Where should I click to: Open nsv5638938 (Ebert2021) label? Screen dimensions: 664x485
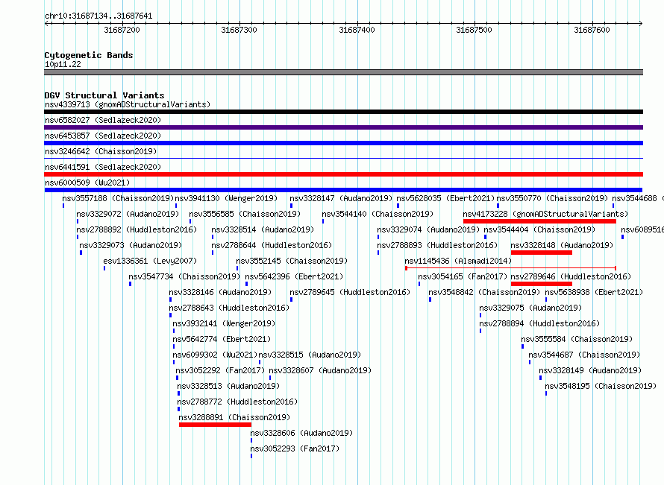594,292
